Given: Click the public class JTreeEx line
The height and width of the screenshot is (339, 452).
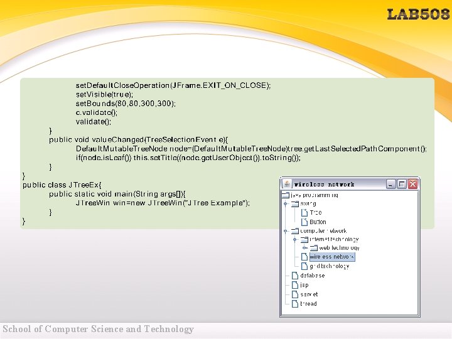Looking at the screenshot, I should point(62,185).
